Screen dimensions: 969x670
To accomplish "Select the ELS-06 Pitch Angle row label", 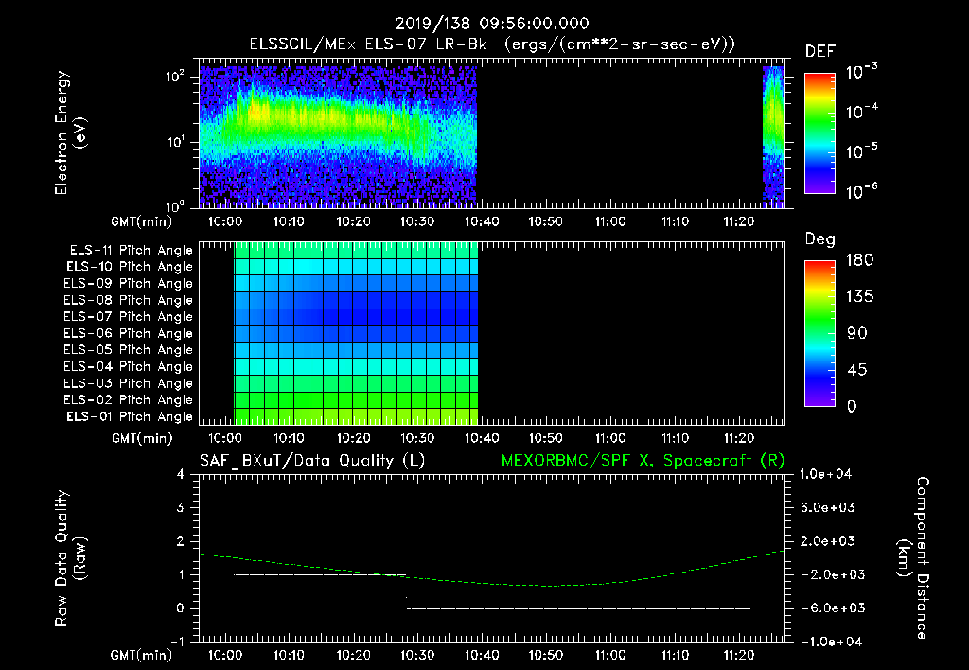I will click(129, 333).
